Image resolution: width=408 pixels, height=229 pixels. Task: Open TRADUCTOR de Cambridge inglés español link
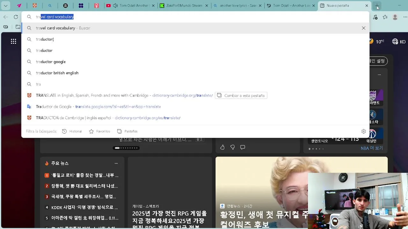[195, 118]
